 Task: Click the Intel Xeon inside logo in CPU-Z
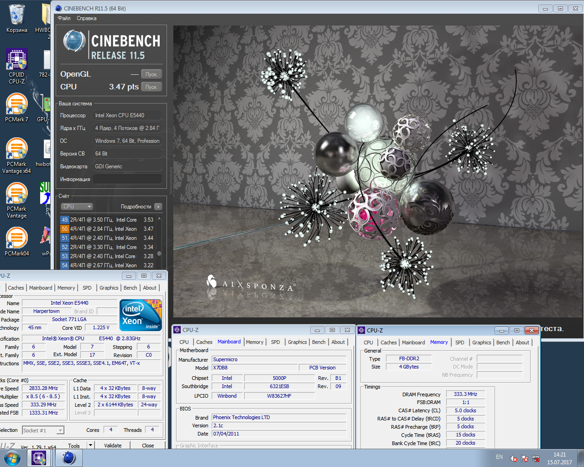141,315
